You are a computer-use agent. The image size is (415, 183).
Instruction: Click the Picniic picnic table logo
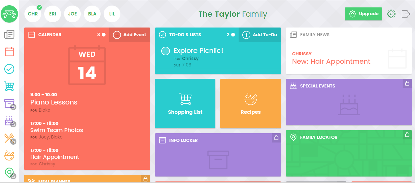click(9, 14)
